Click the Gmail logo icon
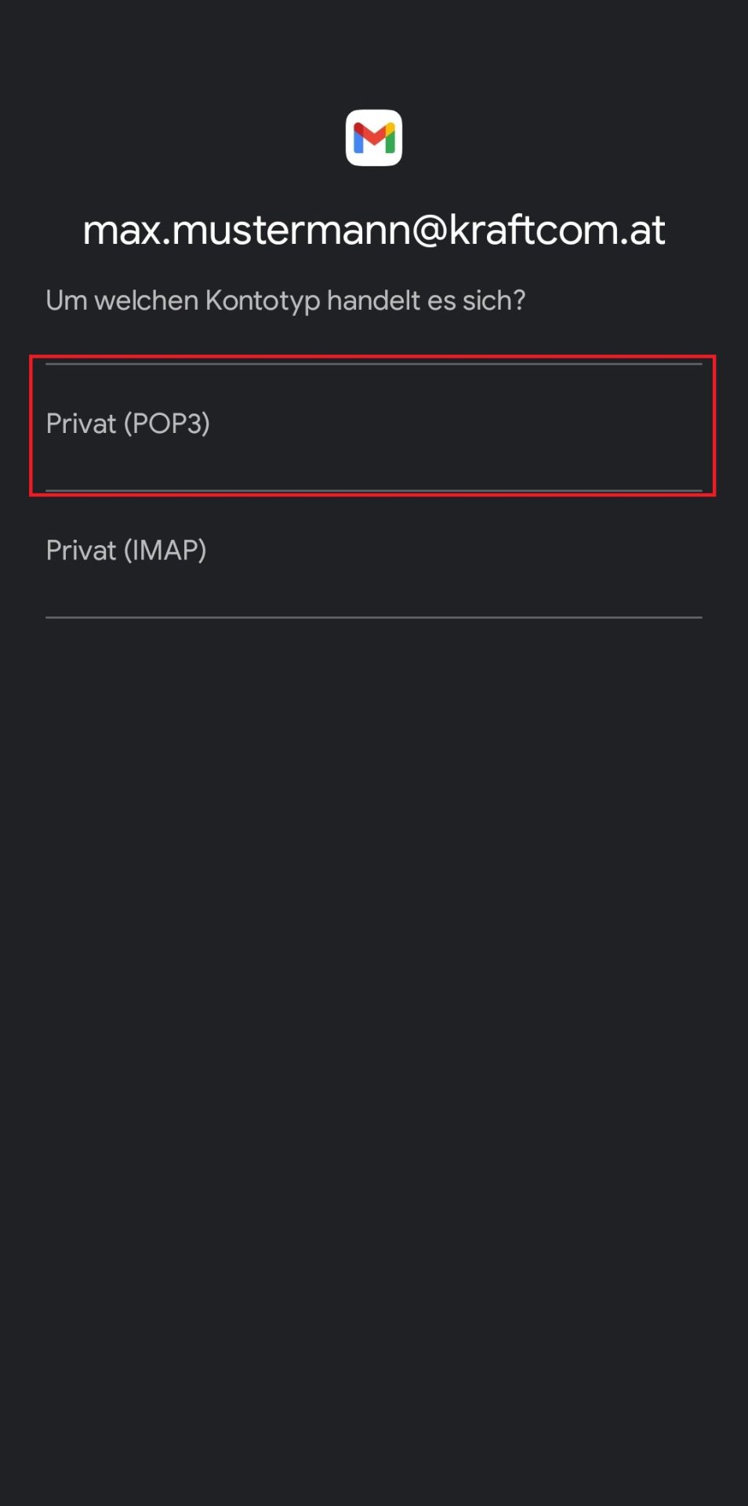 (374, 138)
